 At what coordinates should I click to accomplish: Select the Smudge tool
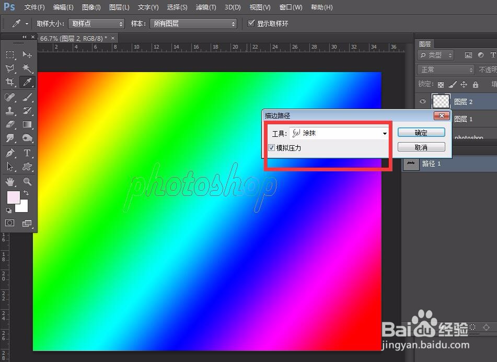(10, 138)
